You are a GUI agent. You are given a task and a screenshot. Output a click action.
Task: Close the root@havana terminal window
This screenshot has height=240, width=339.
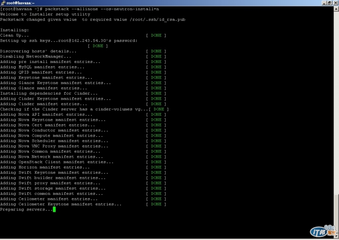(335, 3)
